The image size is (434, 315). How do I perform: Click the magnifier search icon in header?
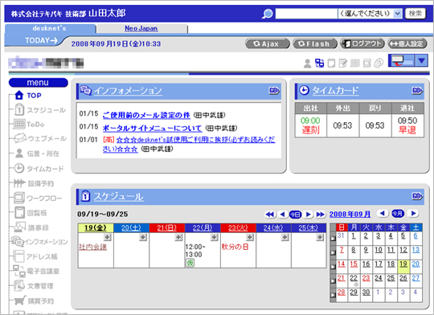[268, 14]
